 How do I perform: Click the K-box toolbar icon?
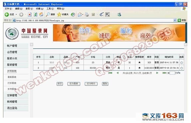[x=107, y=14]
